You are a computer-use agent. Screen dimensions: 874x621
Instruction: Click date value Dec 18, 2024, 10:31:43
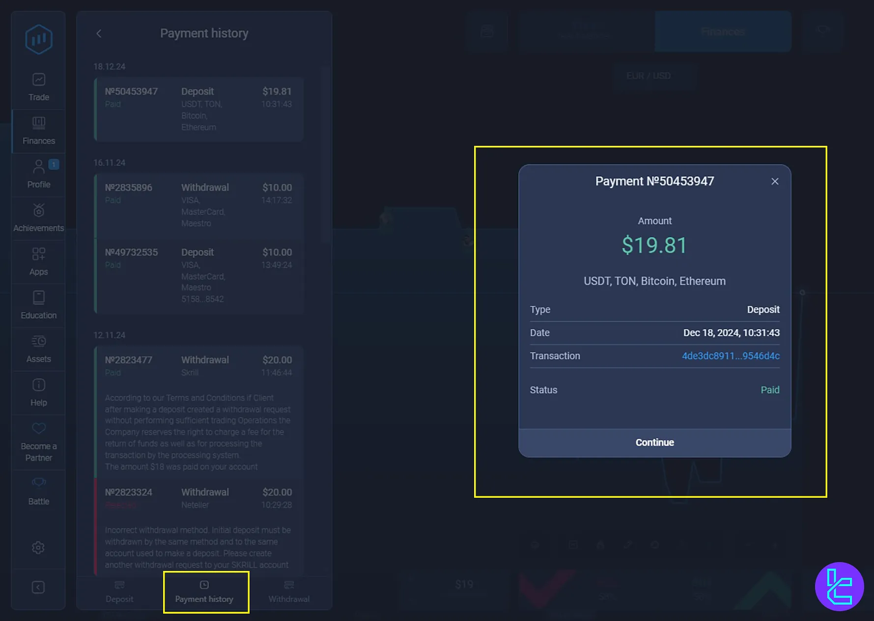pyautogui.click(x=731, y=333)
